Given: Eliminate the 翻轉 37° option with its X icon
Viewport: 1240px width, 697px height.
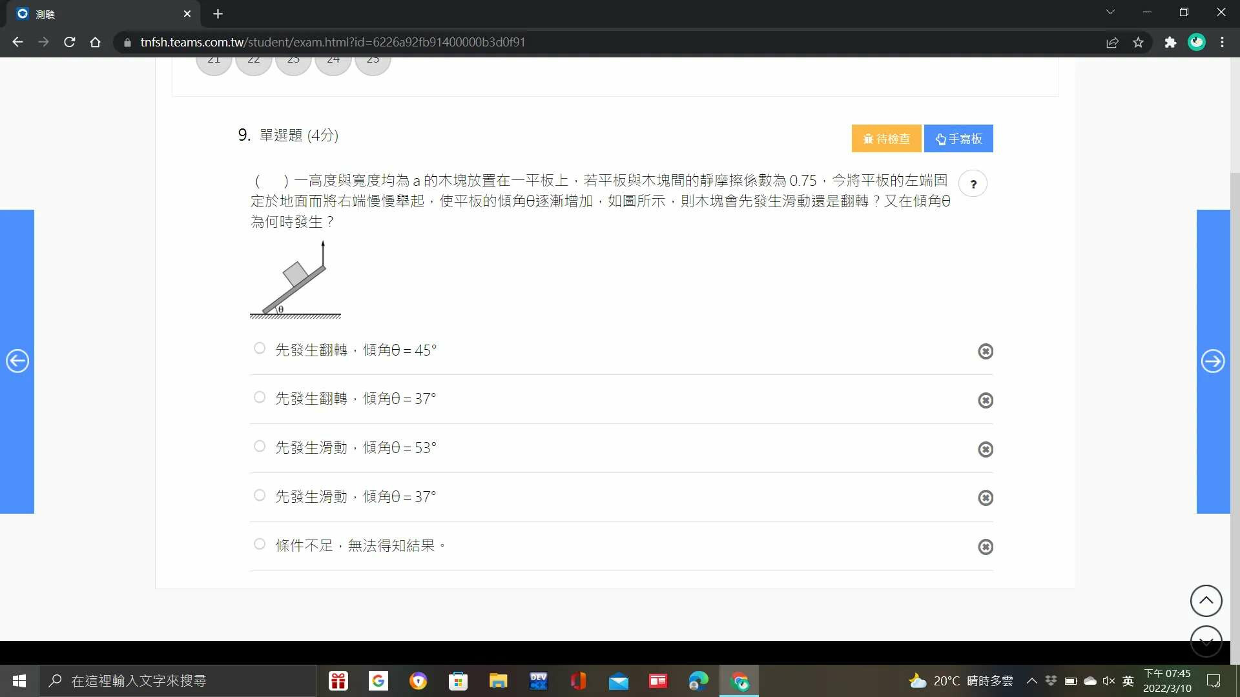Looking at the screenshot, I should 986,400.
